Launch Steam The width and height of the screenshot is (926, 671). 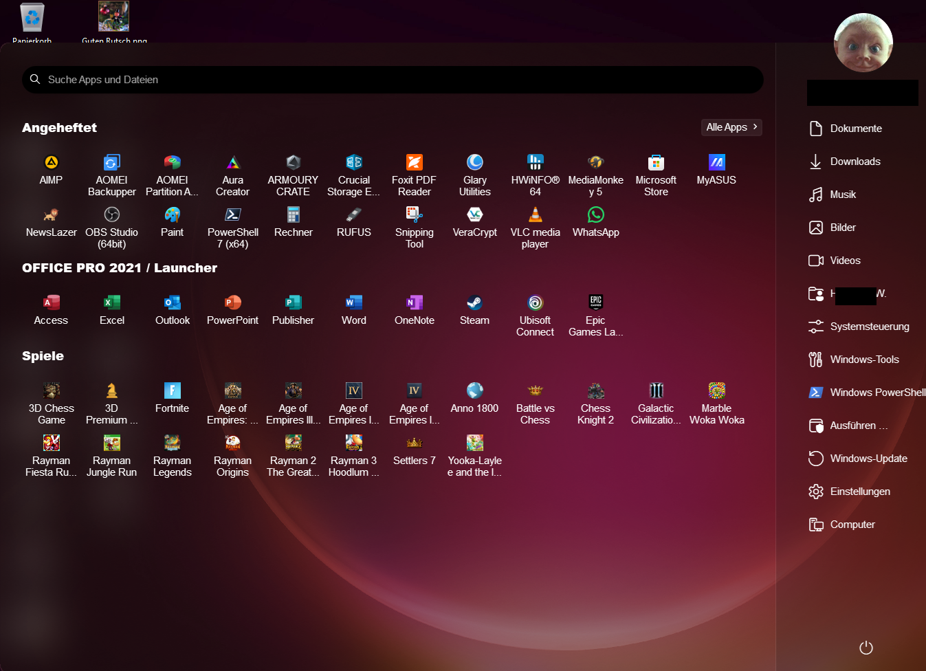(474, 310)
